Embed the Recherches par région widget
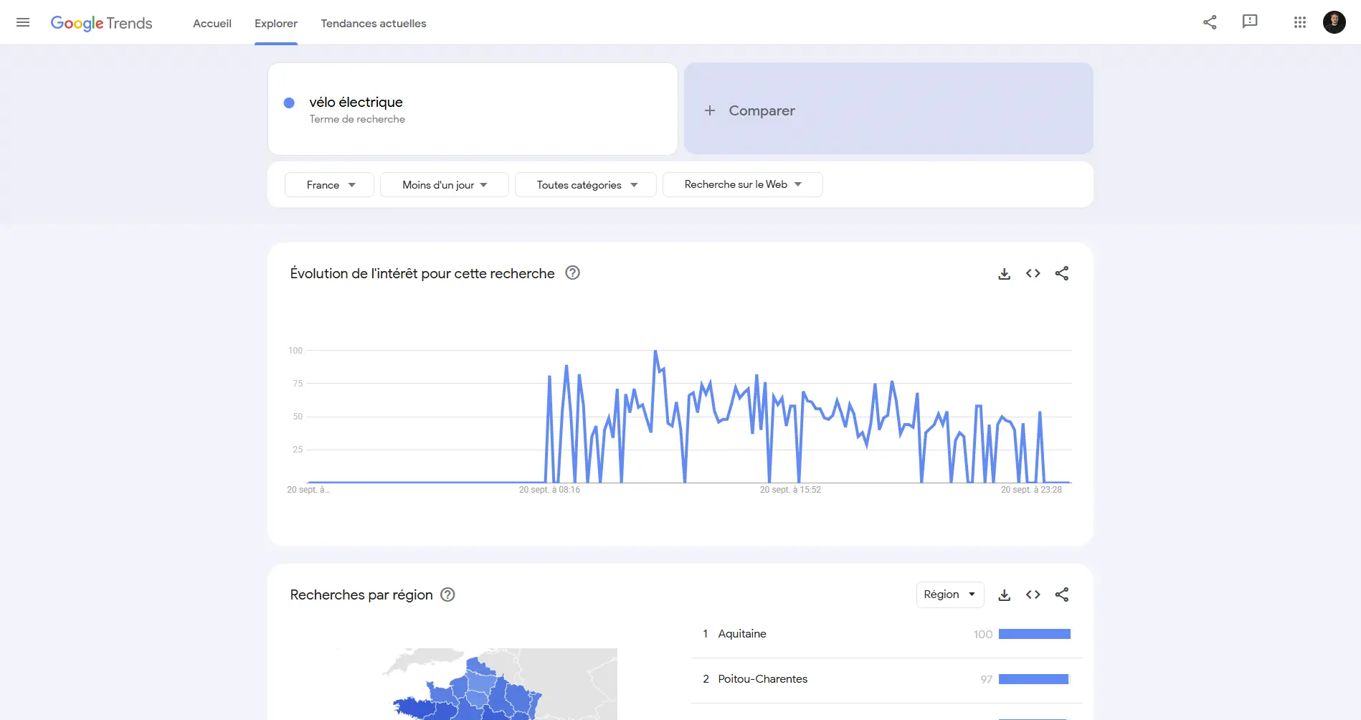The width and height of the screenshot is (1361, 720). tap(1033, 595)
